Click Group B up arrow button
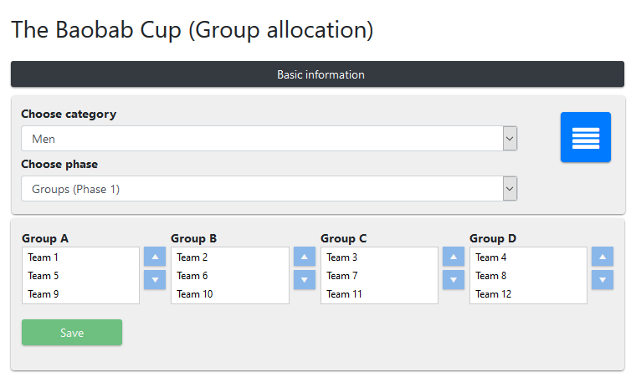Screen dimensions: 636x377 (305, 257)
